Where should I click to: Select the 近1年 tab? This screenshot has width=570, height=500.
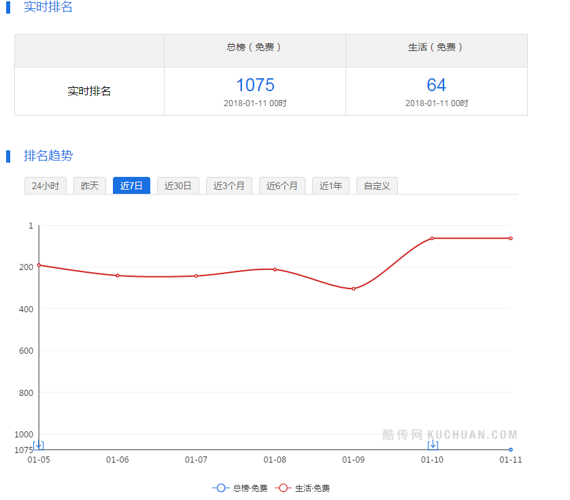[x=331, y=186]
